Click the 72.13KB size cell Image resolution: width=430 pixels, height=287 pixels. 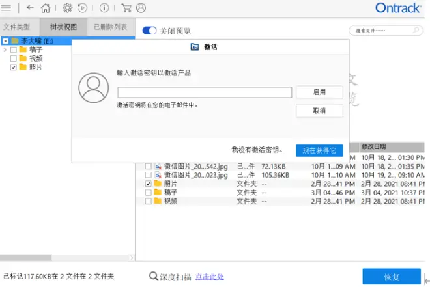point(274,166)
